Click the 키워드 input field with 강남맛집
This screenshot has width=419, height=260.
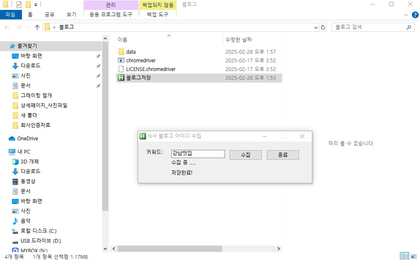click(198, 154)
